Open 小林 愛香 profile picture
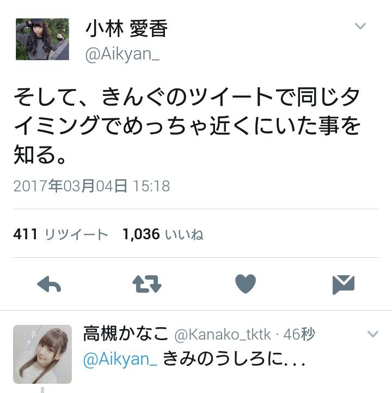This screenshot has width=392, height=393. point(42,39)
